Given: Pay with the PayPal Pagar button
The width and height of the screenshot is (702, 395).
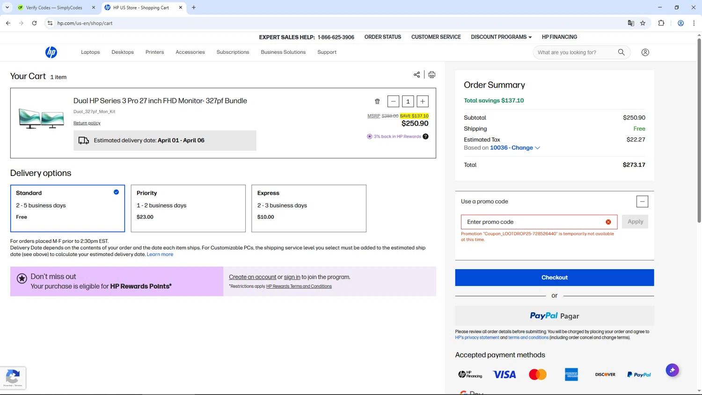Looking at the screenshot, I should tap(555, 316).
